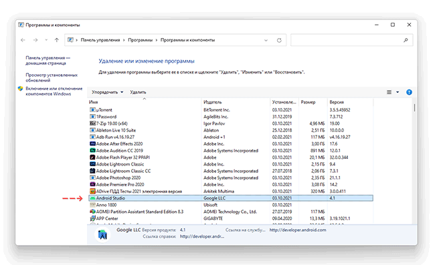Go up one folder level
Screen dimensions: 435x265
[57, 40]
